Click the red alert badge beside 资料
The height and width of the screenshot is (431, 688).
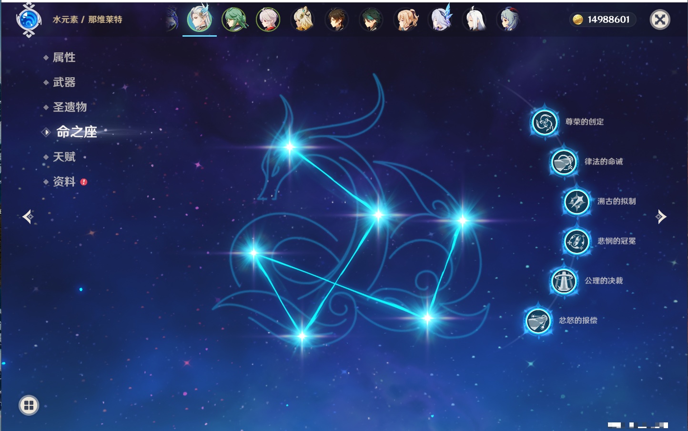[84, 182]
